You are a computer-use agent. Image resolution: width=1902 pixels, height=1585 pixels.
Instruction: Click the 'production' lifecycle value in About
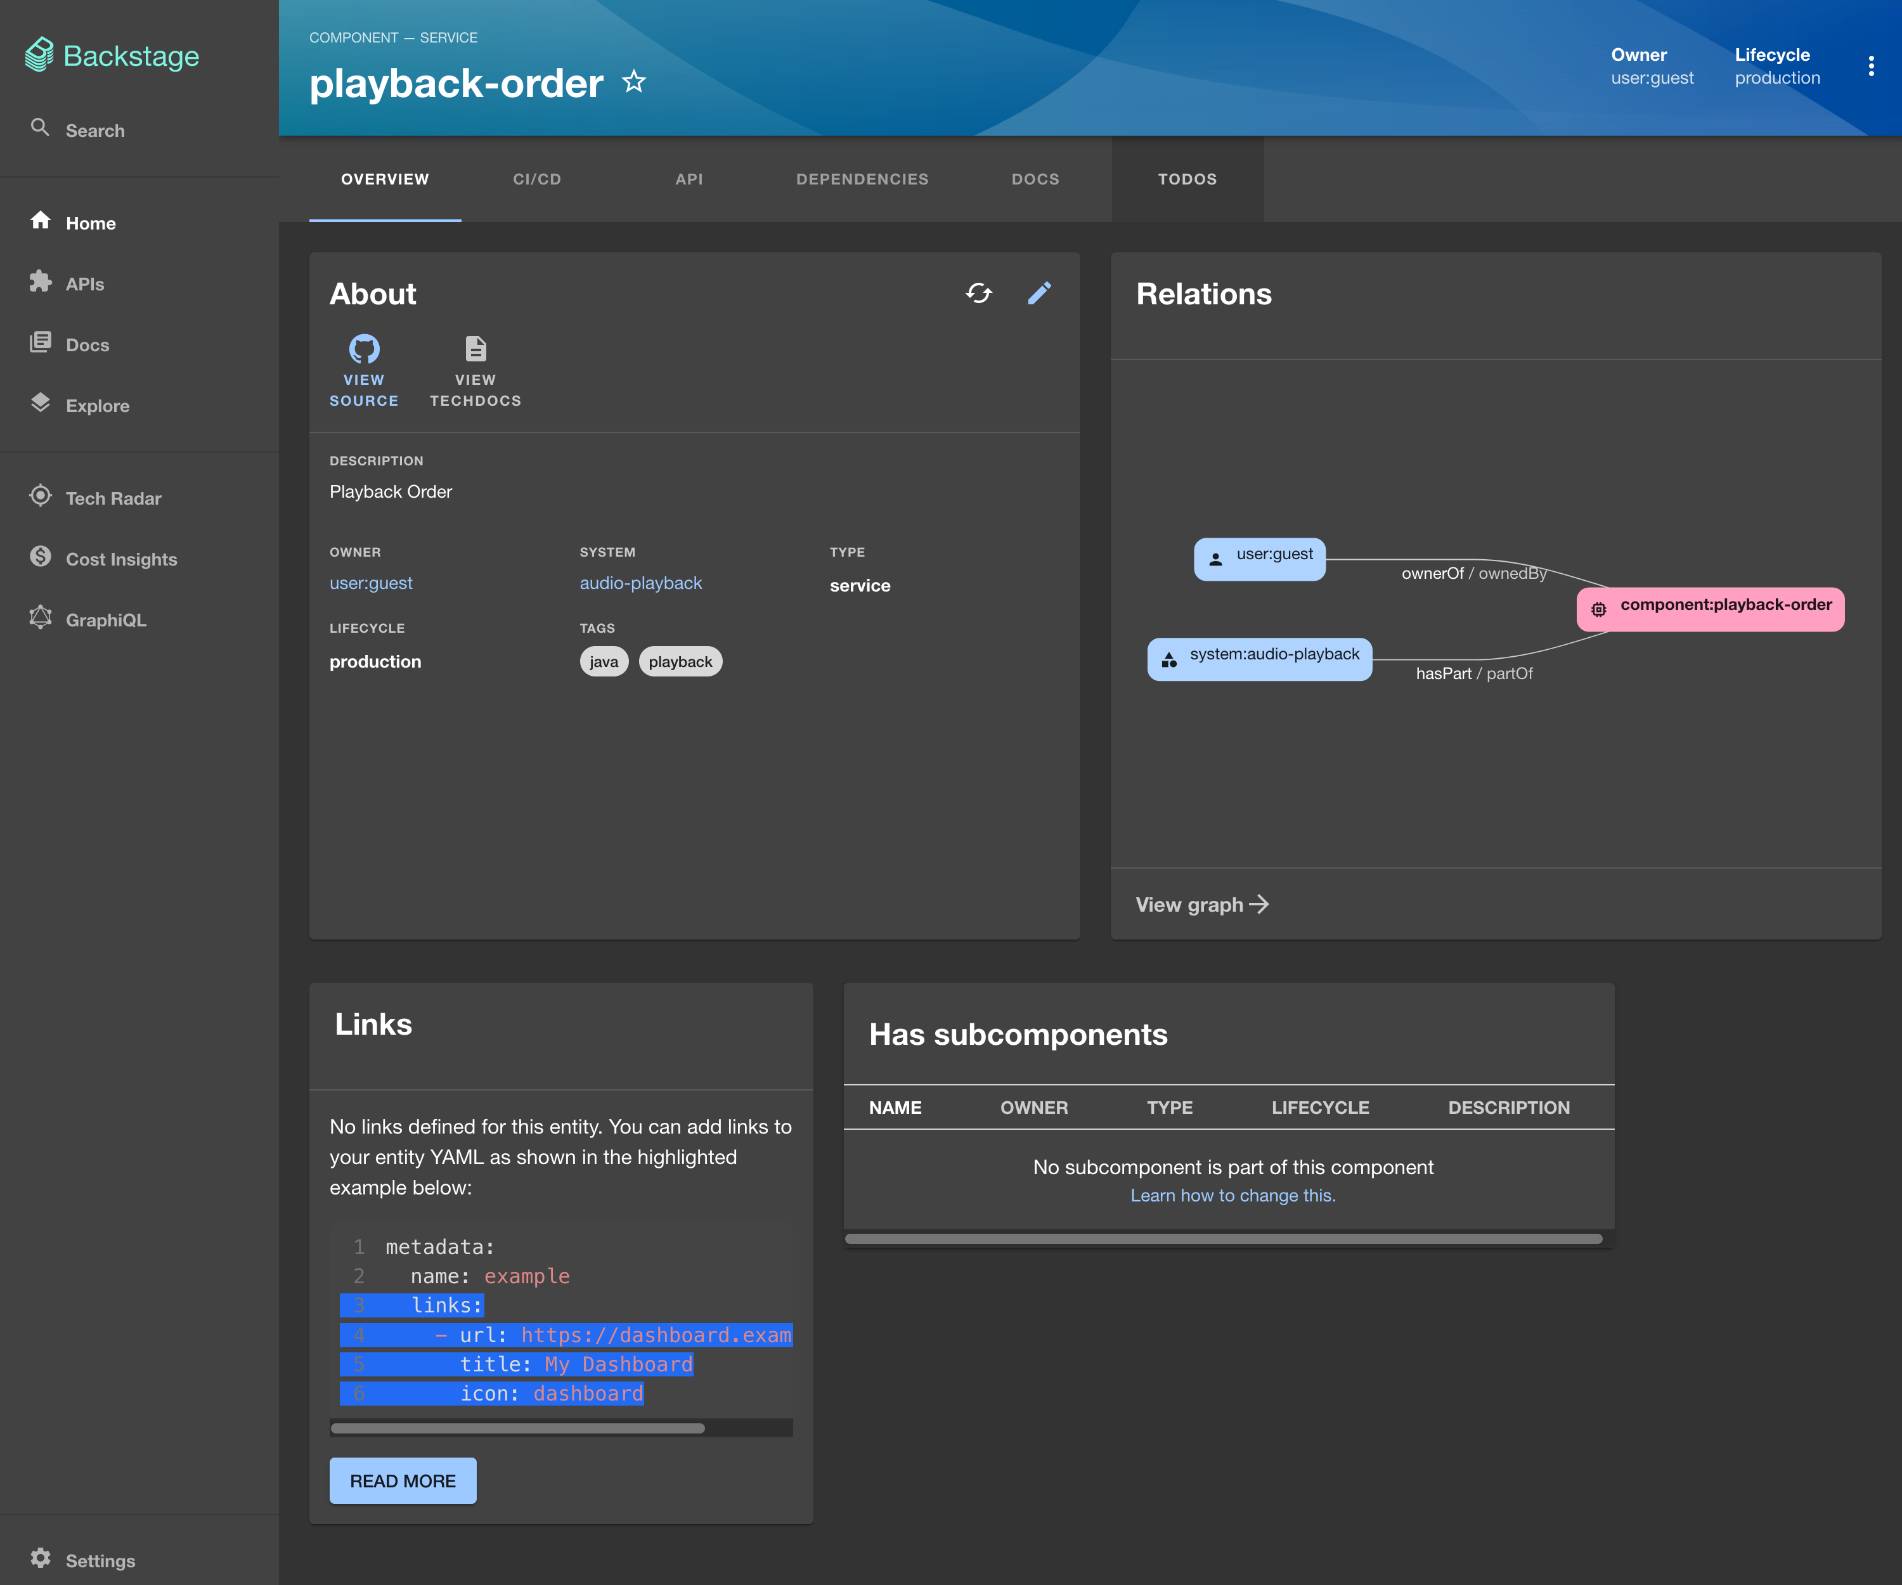click(375, 662)
